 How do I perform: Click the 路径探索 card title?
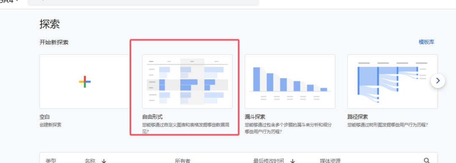click(358, 117)
